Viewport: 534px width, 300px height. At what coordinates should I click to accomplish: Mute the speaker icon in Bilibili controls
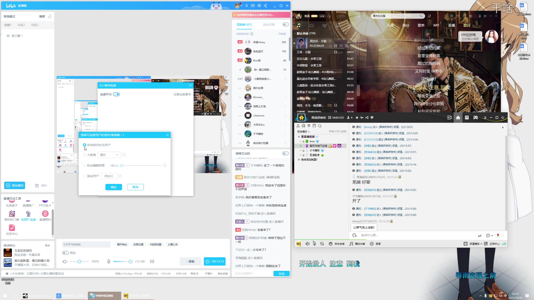65,261
